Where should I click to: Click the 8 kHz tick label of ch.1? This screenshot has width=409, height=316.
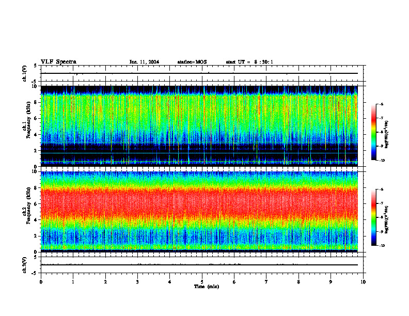coord(37,102)
